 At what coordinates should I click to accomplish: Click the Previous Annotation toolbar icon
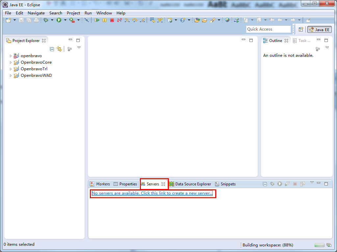(259, 20)
